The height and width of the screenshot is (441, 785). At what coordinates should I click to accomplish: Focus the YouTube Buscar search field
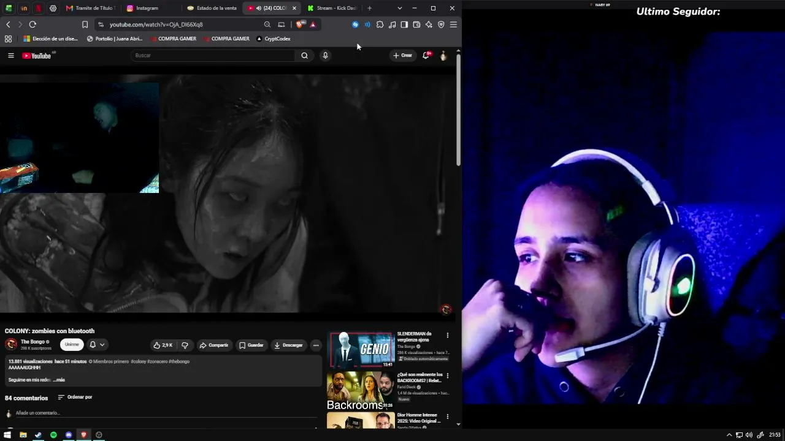click(213, 56)
